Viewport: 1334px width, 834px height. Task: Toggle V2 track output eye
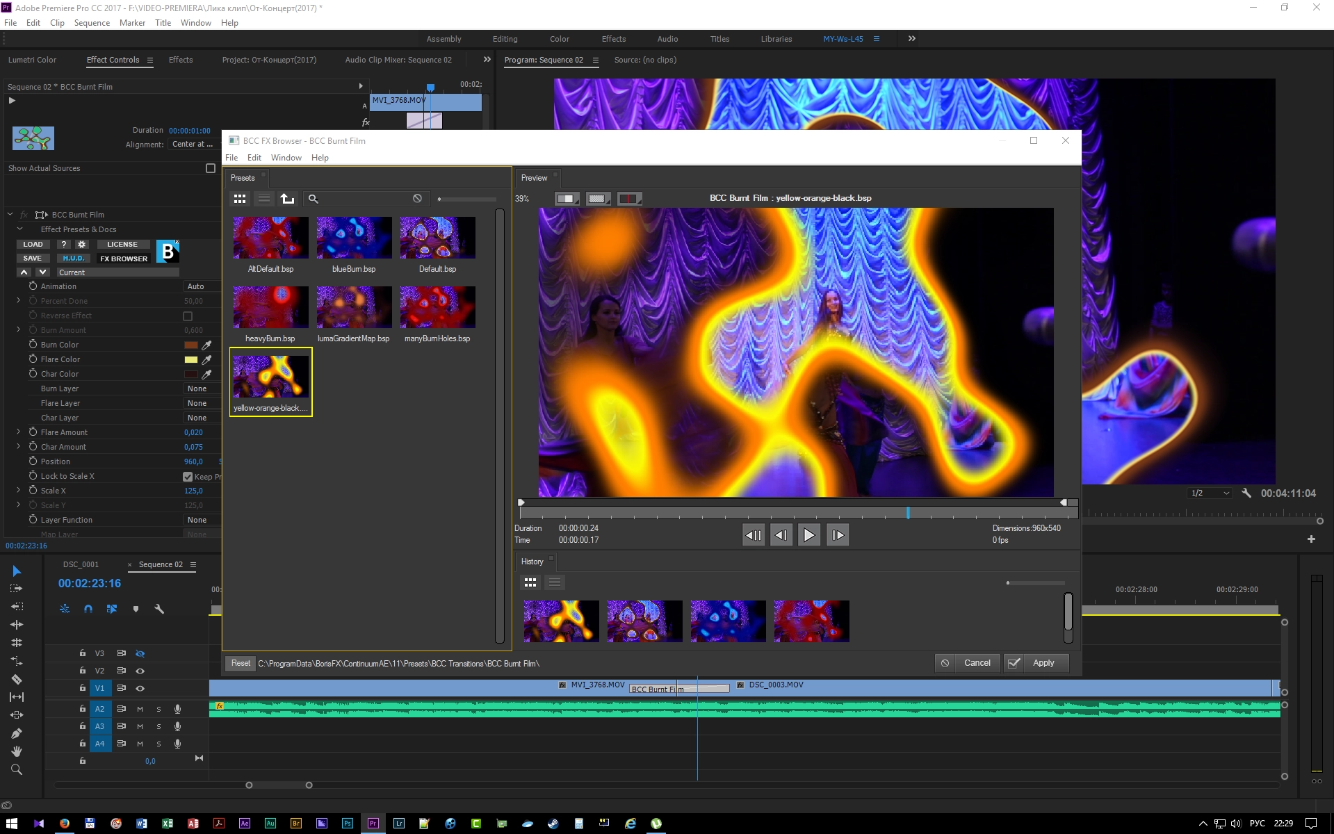tap(140, 671)
